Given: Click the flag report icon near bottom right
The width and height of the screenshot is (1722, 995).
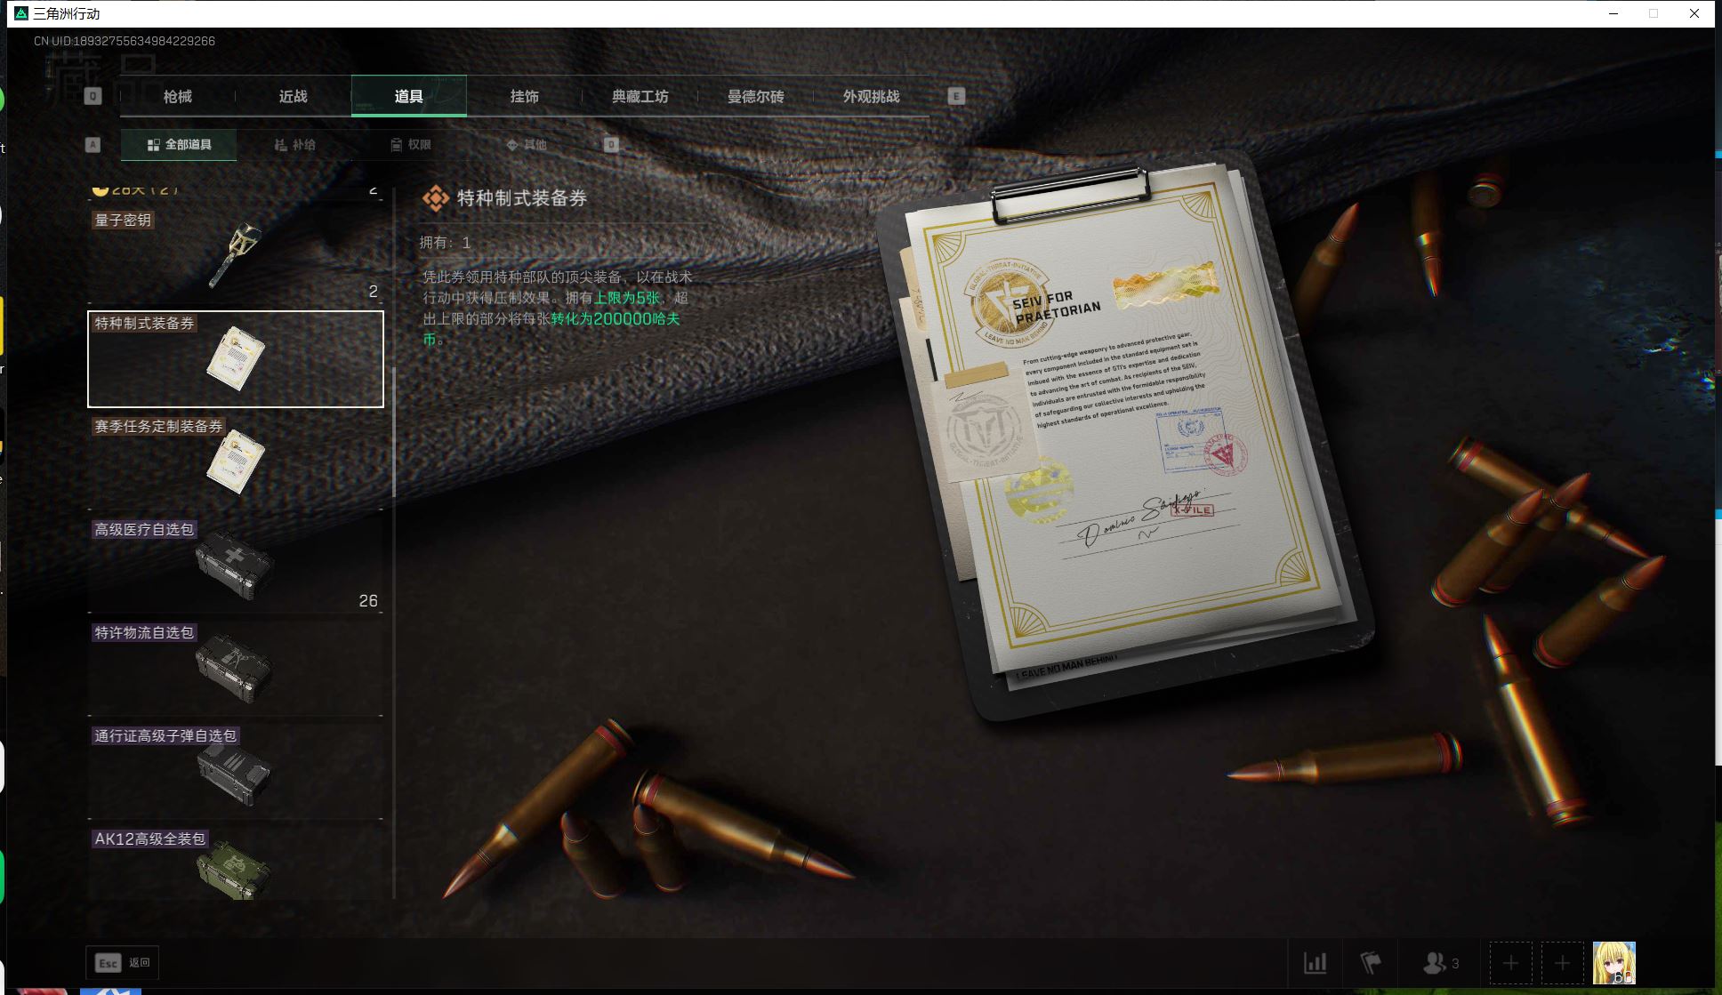Looking at the screenshot, I should (x=1371, y=962).
